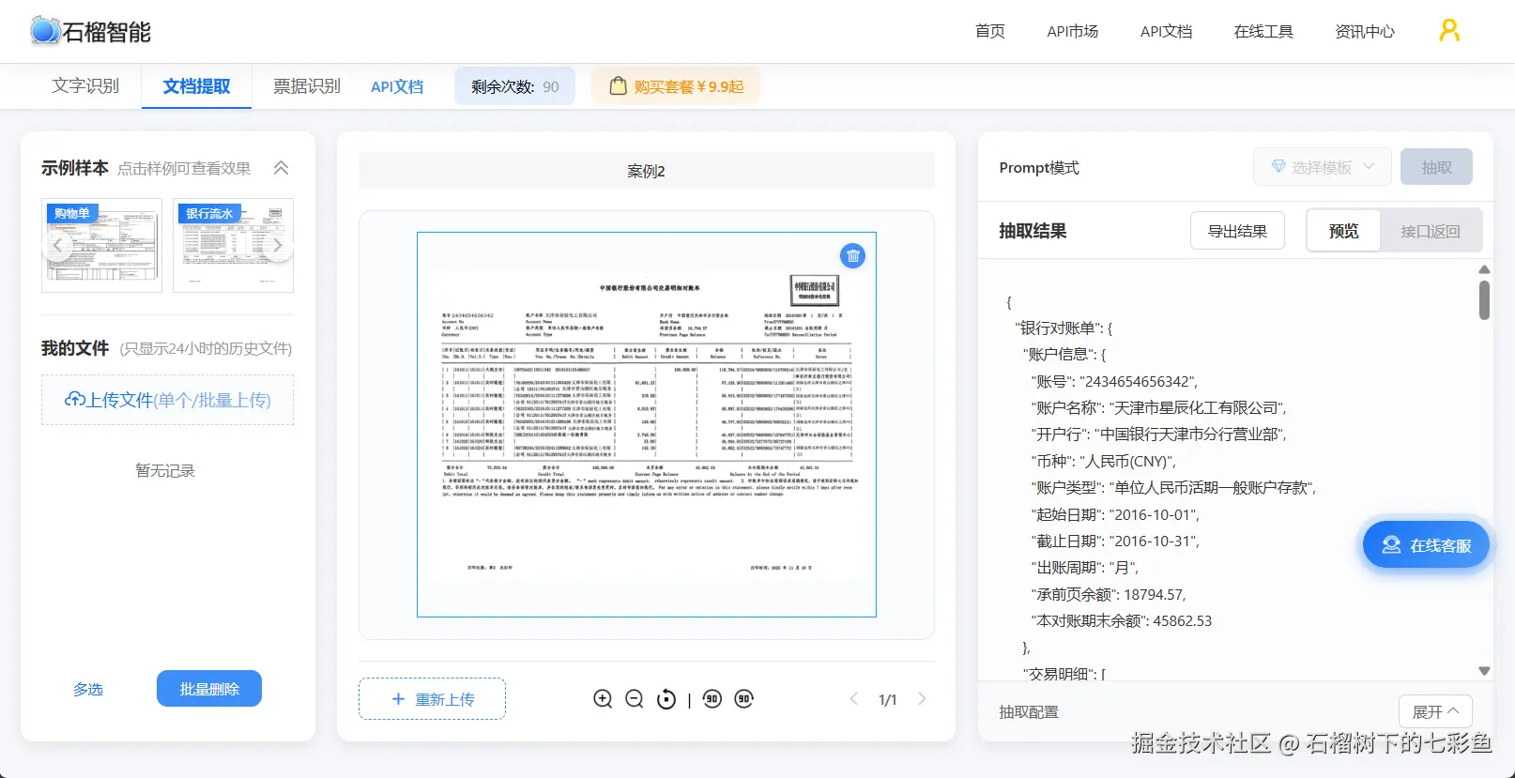Open 资讯中心 in top navigation
The image size is (1515, 778).
pyautogui.click(x=1365, y=31)
